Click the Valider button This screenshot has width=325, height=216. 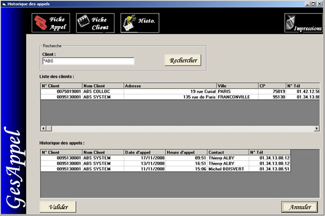[x=58, y=207]
